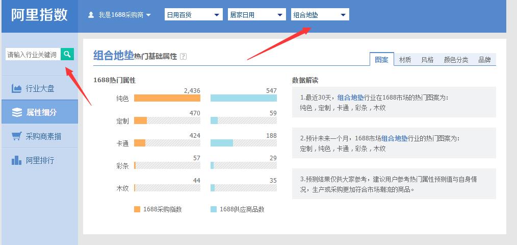
Task: Click the 组合地垫 link in data note 1
Action: pyautogui.click(x=350, y=97)
